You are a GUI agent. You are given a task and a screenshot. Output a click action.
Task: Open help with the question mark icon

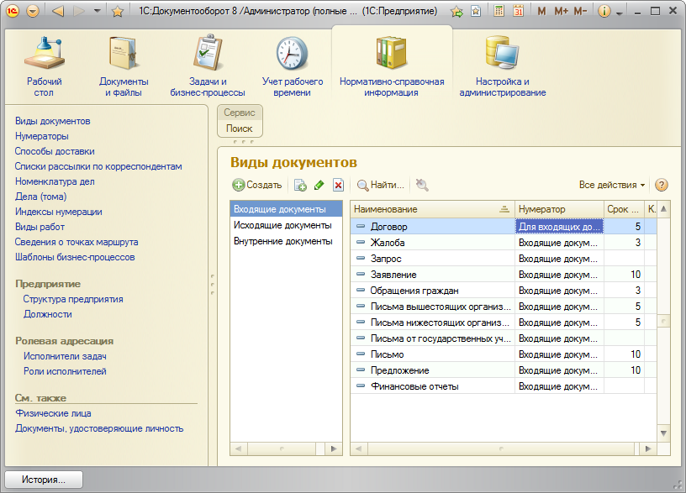point(662,185)
